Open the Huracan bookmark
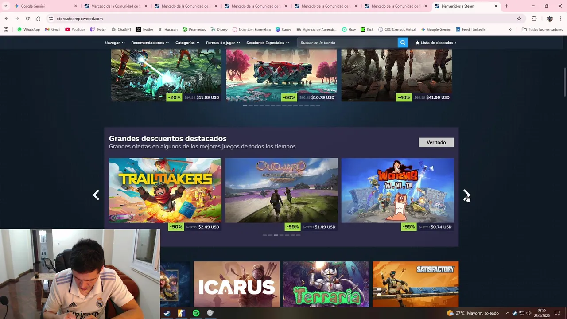The image size is (567, 319). point(167,30)
